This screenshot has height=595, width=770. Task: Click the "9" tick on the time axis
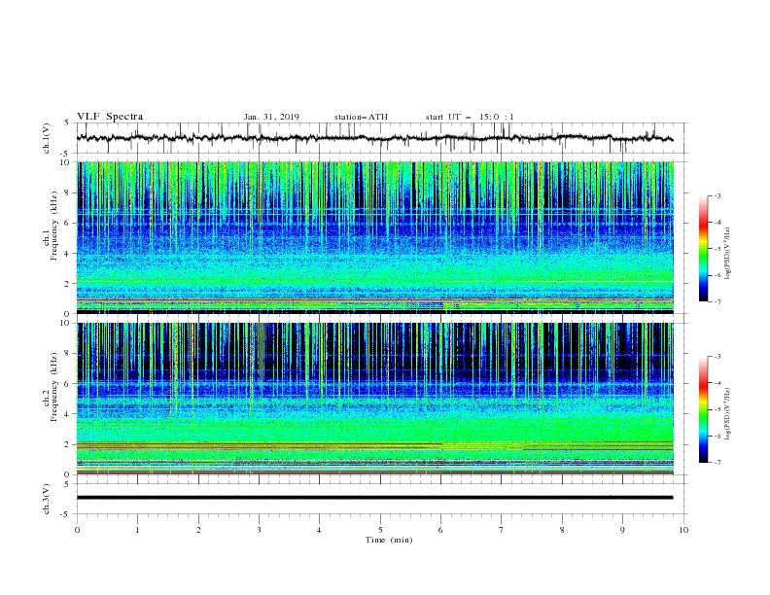point(622,530)
